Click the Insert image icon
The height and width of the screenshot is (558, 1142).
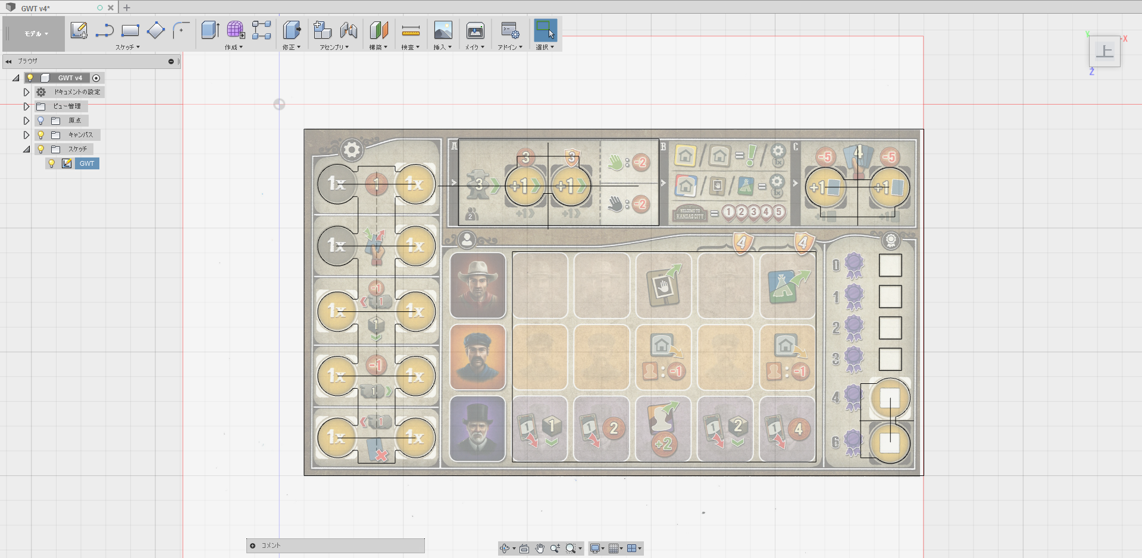(443, 30)
